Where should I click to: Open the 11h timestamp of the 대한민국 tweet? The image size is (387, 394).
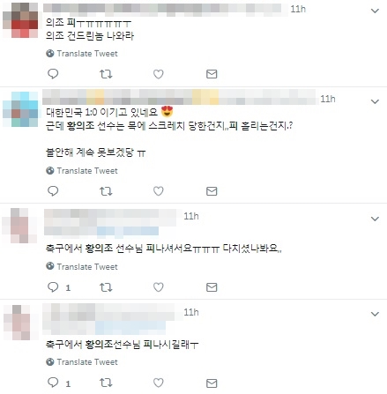coord(328,99)
